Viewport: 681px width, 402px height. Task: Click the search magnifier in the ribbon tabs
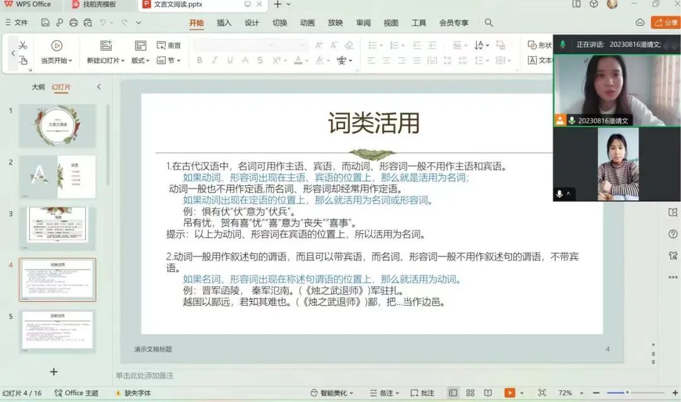(x=489, y=23)
